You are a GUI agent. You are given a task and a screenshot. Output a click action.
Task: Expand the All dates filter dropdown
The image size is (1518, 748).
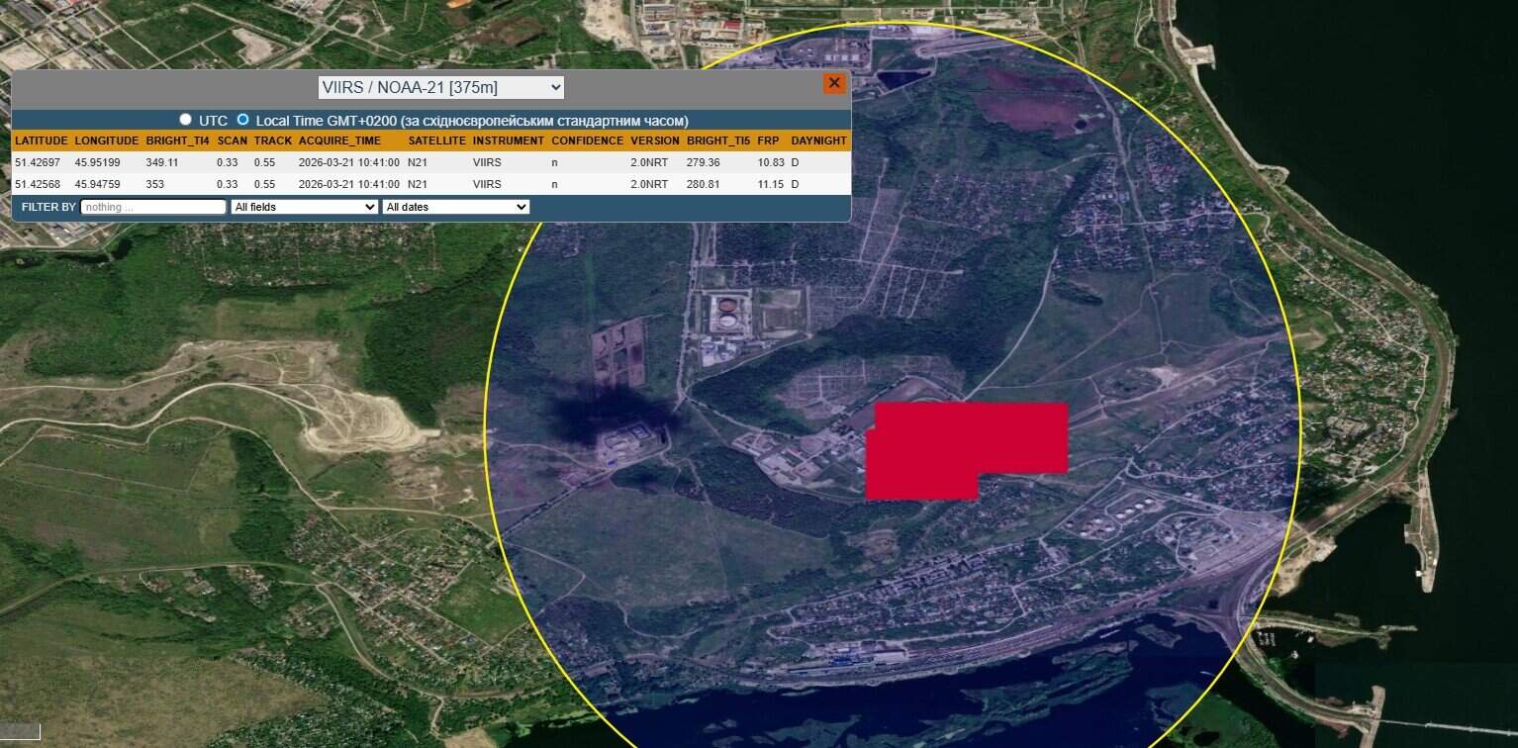pyautogui.click(x=455, y=207)
